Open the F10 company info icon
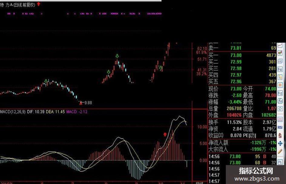Screen dimensions: 286x184 280,69
